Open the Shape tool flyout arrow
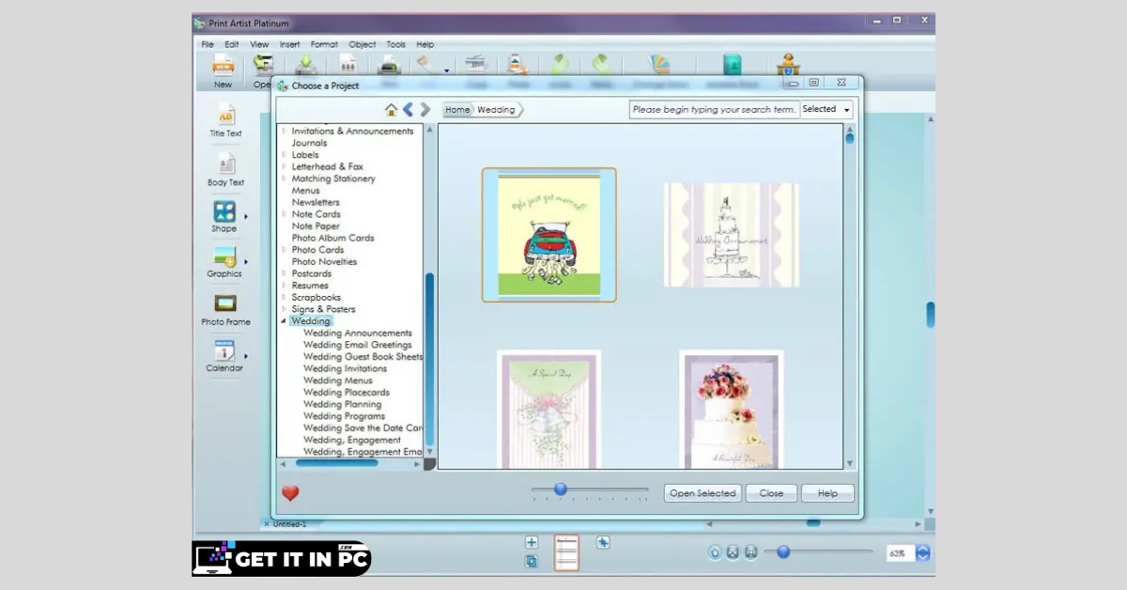Viewport: 1127px width, 590px height. click(246, 217)
